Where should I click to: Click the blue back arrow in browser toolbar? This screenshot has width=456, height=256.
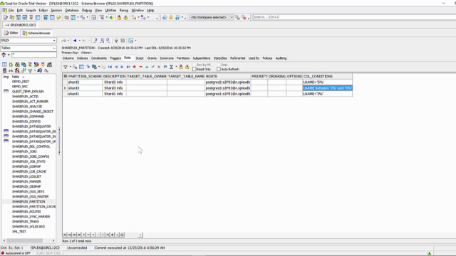(x=75, y=41)
